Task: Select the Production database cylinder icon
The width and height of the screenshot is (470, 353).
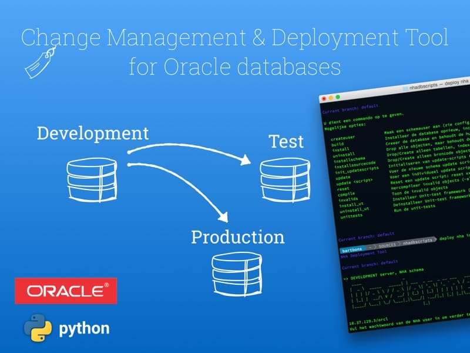Action: (237, 274)
